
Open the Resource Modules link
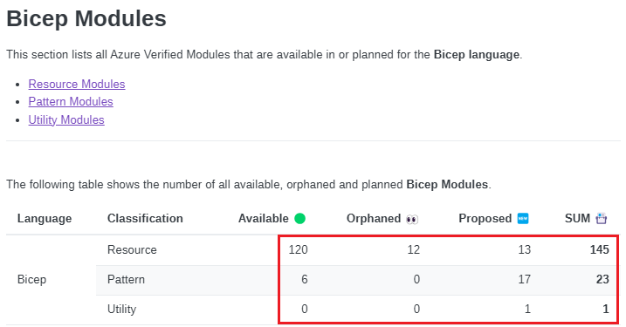coord(77,84)
